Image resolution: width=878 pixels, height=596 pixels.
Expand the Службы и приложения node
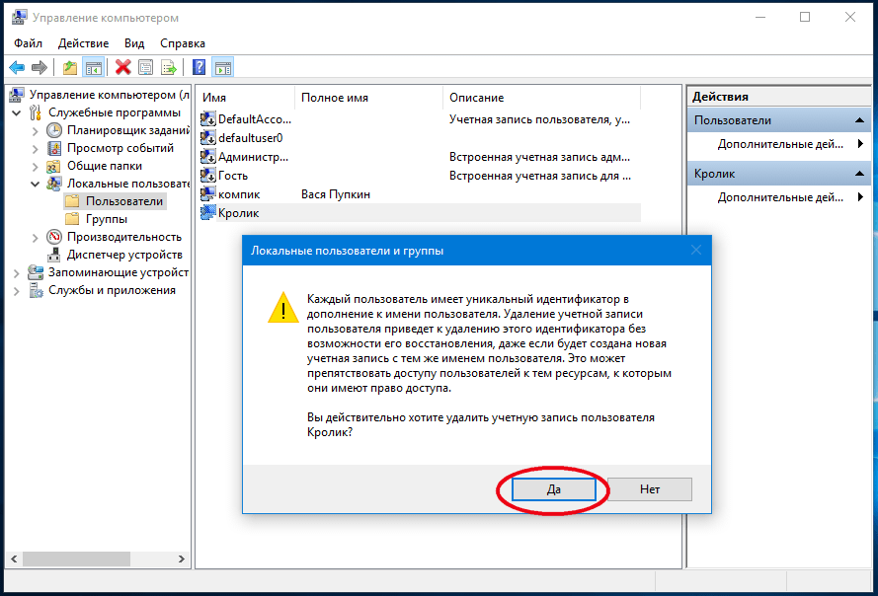[17, 290]
